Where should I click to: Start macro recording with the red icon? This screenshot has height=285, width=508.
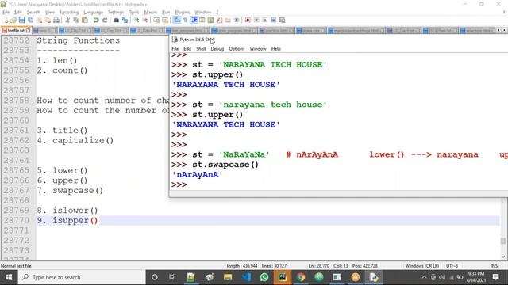click(248, 20)
